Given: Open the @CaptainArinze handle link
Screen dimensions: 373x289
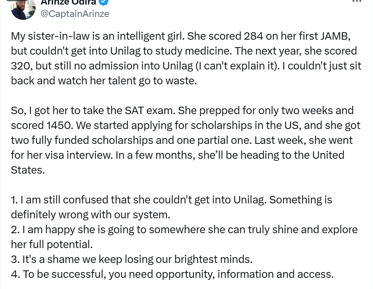Looking at the screenshot, I should (75, 14).
